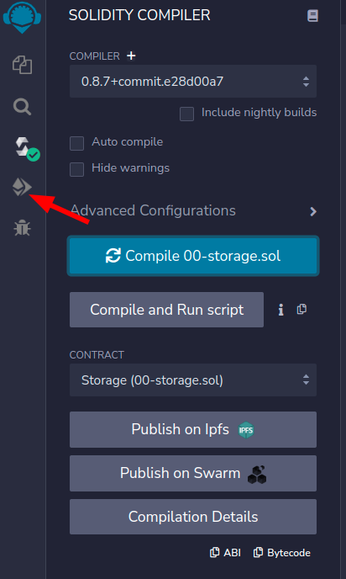Open contract dropdown Storage (00-storage.sol)

point(193,380)
